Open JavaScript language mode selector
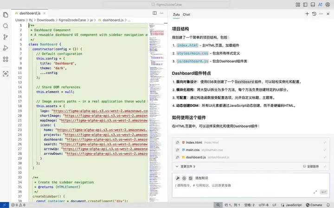The width and height of the screenshot is (334, 208). point(291,205)
